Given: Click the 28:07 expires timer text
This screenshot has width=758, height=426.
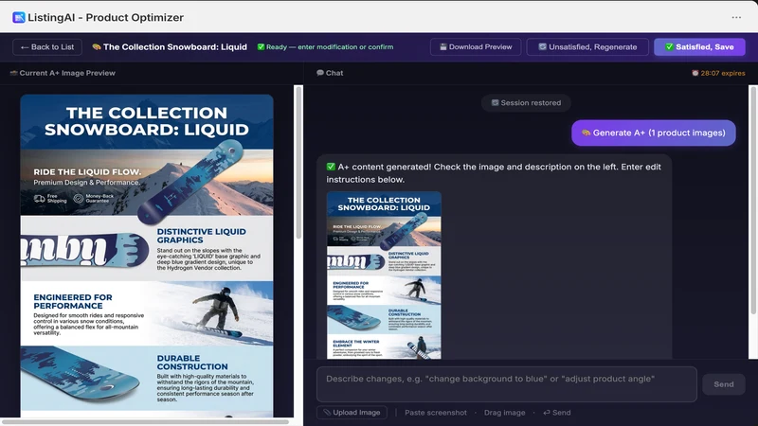Looking at the screenshot, I should point(723,73).
